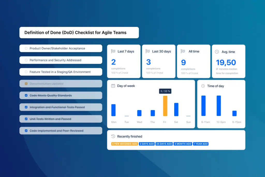The image size is (265, 177).
Task: Click the orange Friday bar in chart
Action: tap(165, 106)
